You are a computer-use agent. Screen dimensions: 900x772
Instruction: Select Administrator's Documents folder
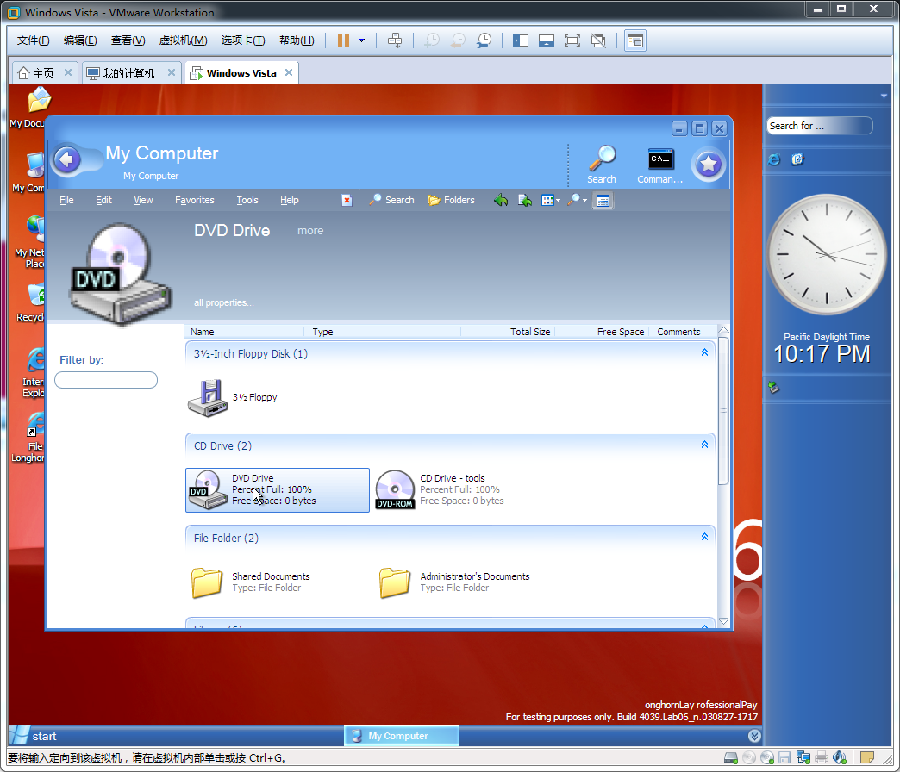coord(454,582)
